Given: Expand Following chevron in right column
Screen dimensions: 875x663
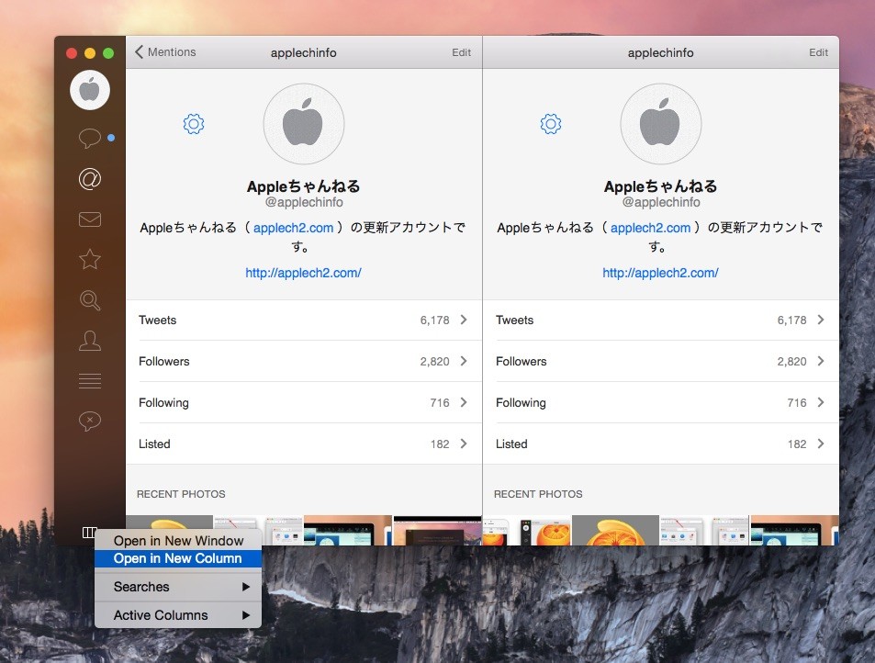Looking at the screenshot, I should coord(821,402).
